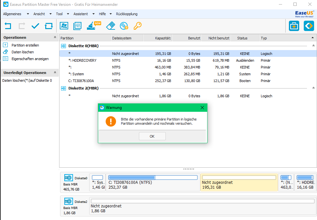
Task: Click the orange key upgrade icon
Action: click(x=138, y=26)
